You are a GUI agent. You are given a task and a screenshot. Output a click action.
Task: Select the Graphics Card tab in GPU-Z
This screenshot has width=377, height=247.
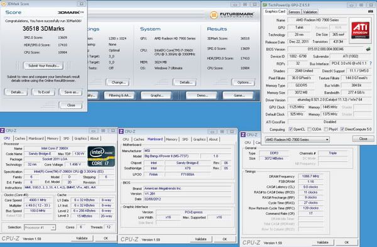[275, 11]
